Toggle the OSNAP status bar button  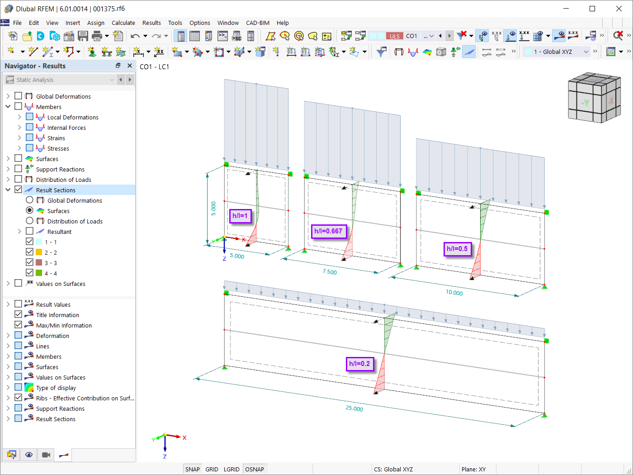tap(255, 469)
